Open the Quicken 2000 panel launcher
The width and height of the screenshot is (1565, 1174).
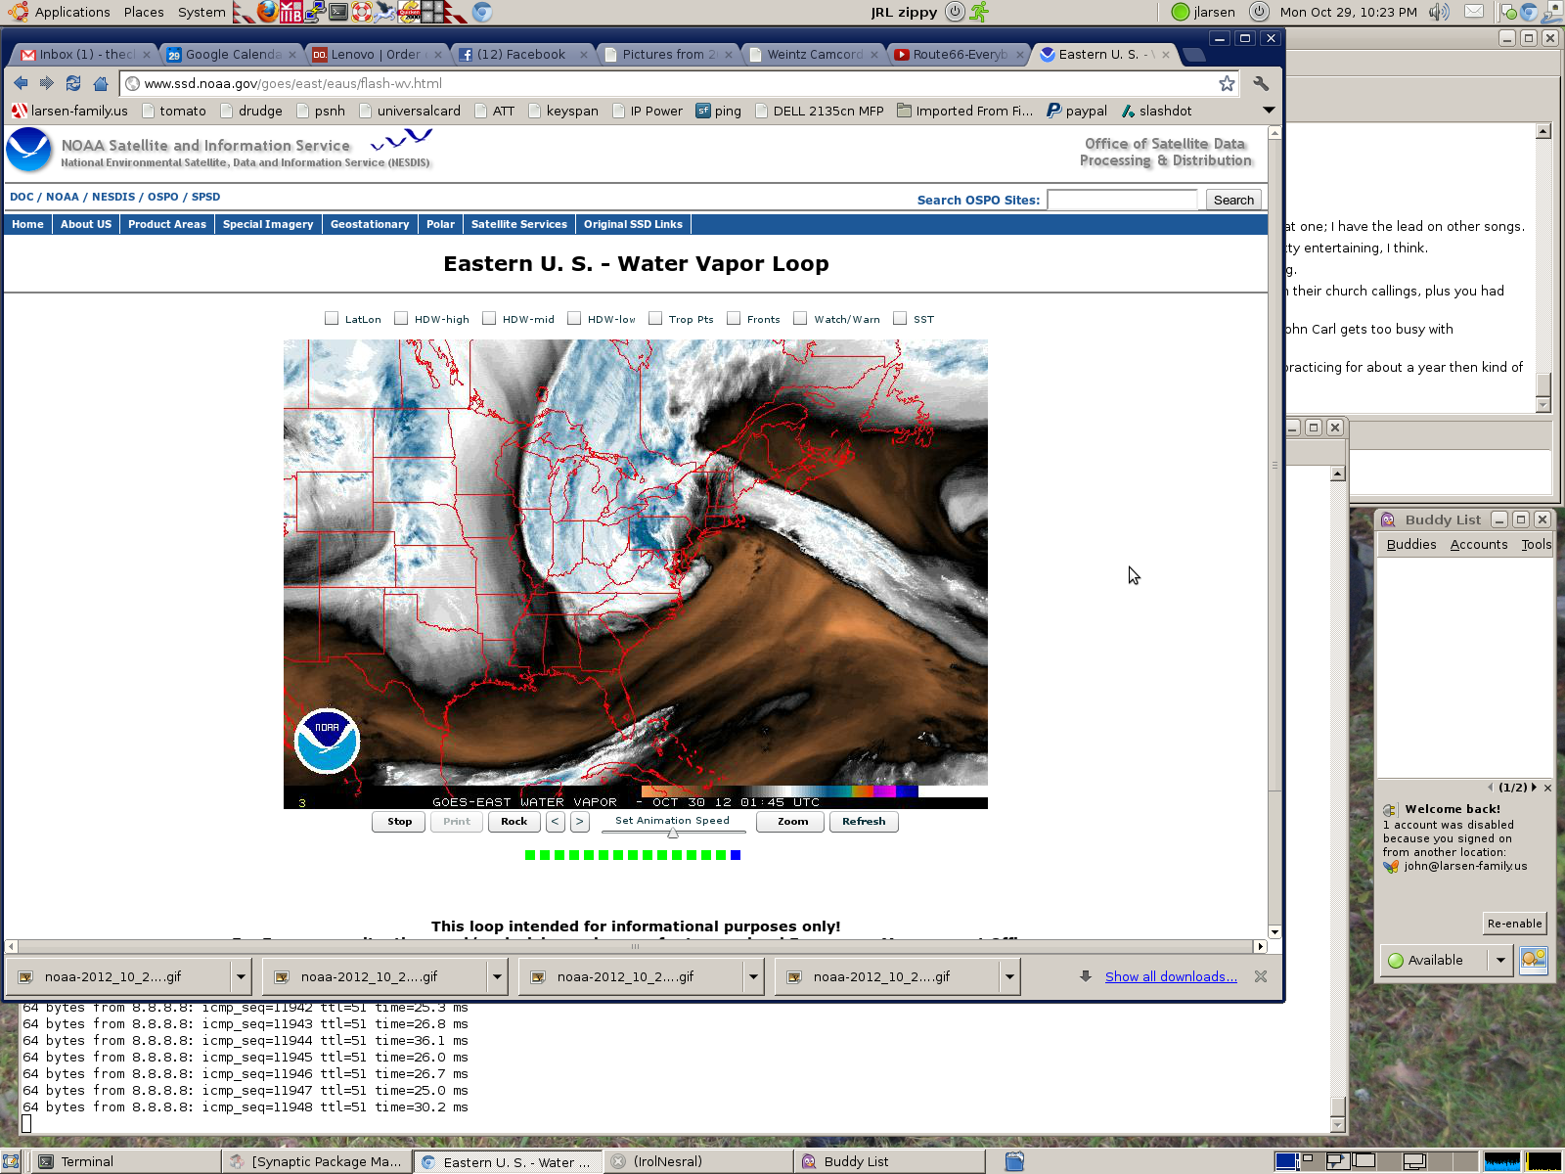pos(409,12)
